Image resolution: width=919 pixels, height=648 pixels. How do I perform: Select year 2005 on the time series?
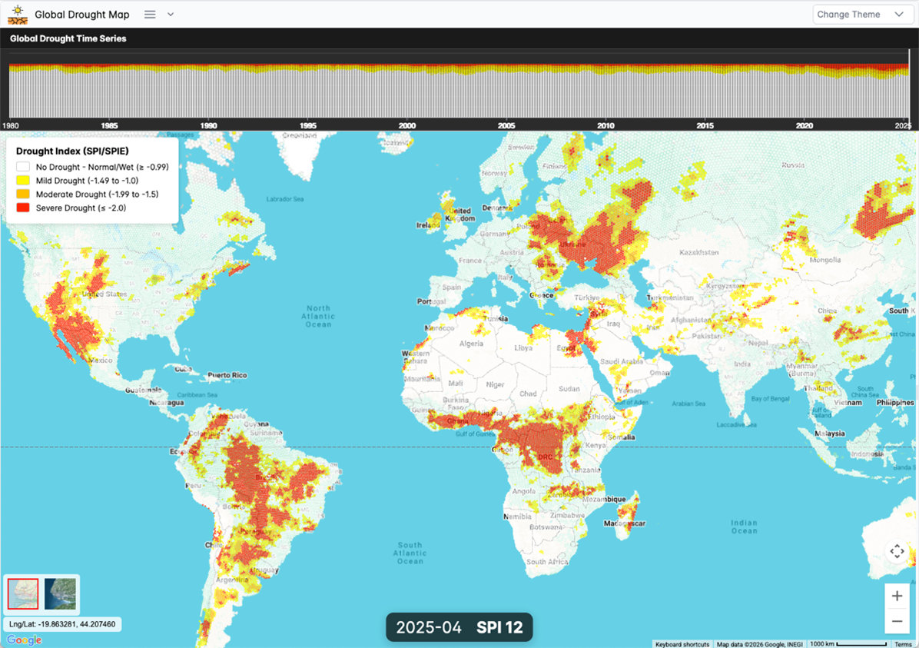506,125
